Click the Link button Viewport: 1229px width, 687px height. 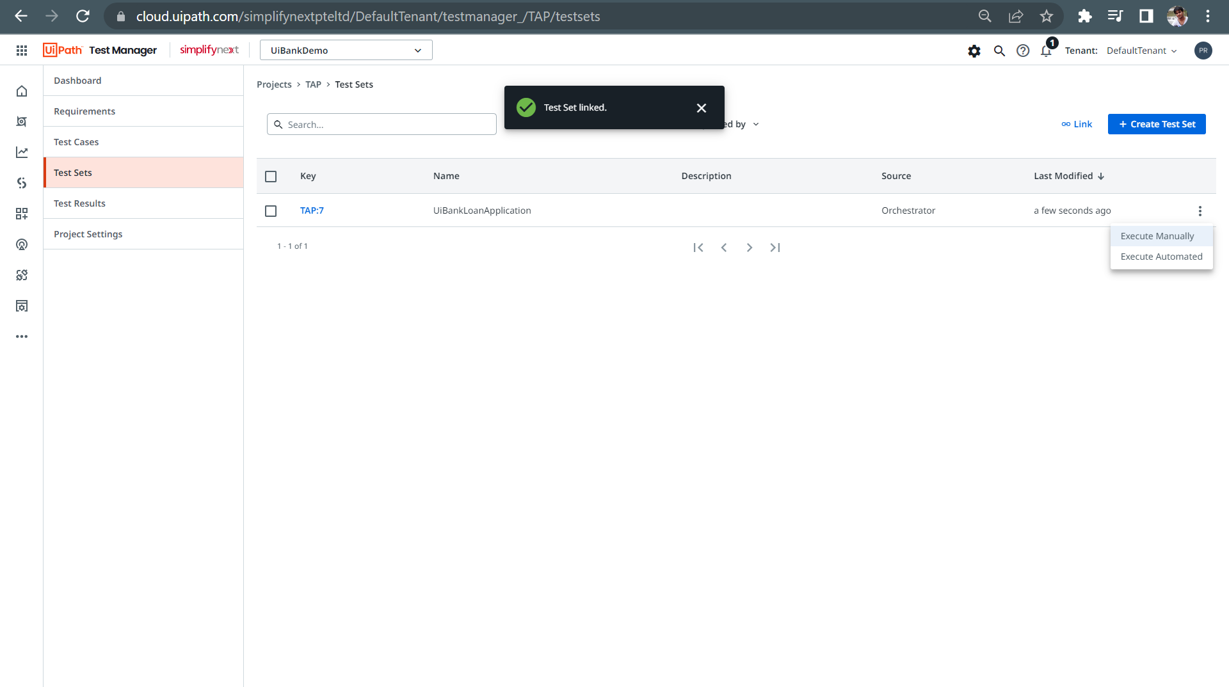coord(1077,124)
